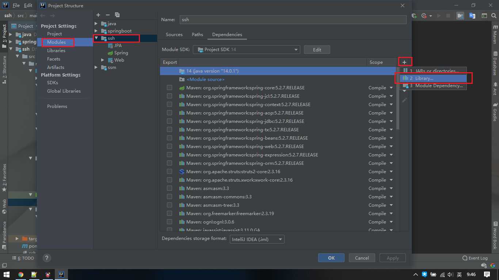499x280 pixels.
Task: Click the Profiler run icon in toolbar
Action: tap(424, 16)
